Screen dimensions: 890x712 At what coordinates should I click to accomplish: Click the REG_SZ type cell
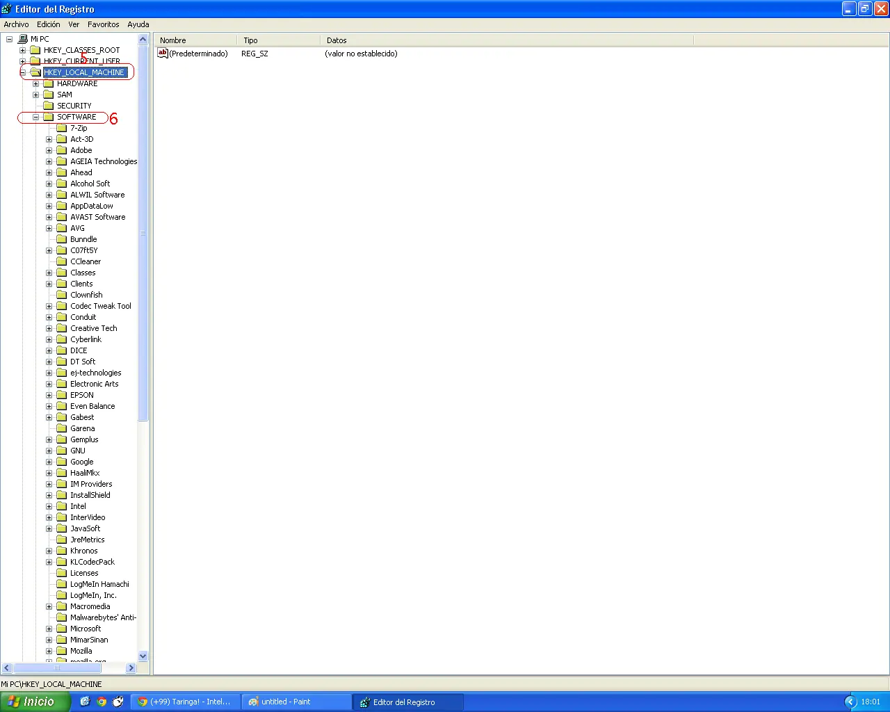254,54
